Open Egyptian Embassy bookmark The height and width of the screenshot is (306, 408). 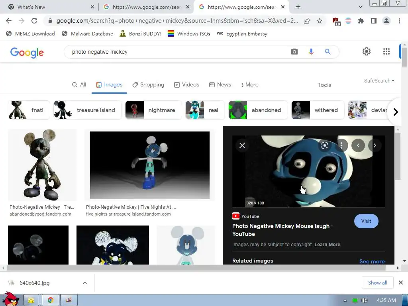pyautogui.click(x=242, y=33)
